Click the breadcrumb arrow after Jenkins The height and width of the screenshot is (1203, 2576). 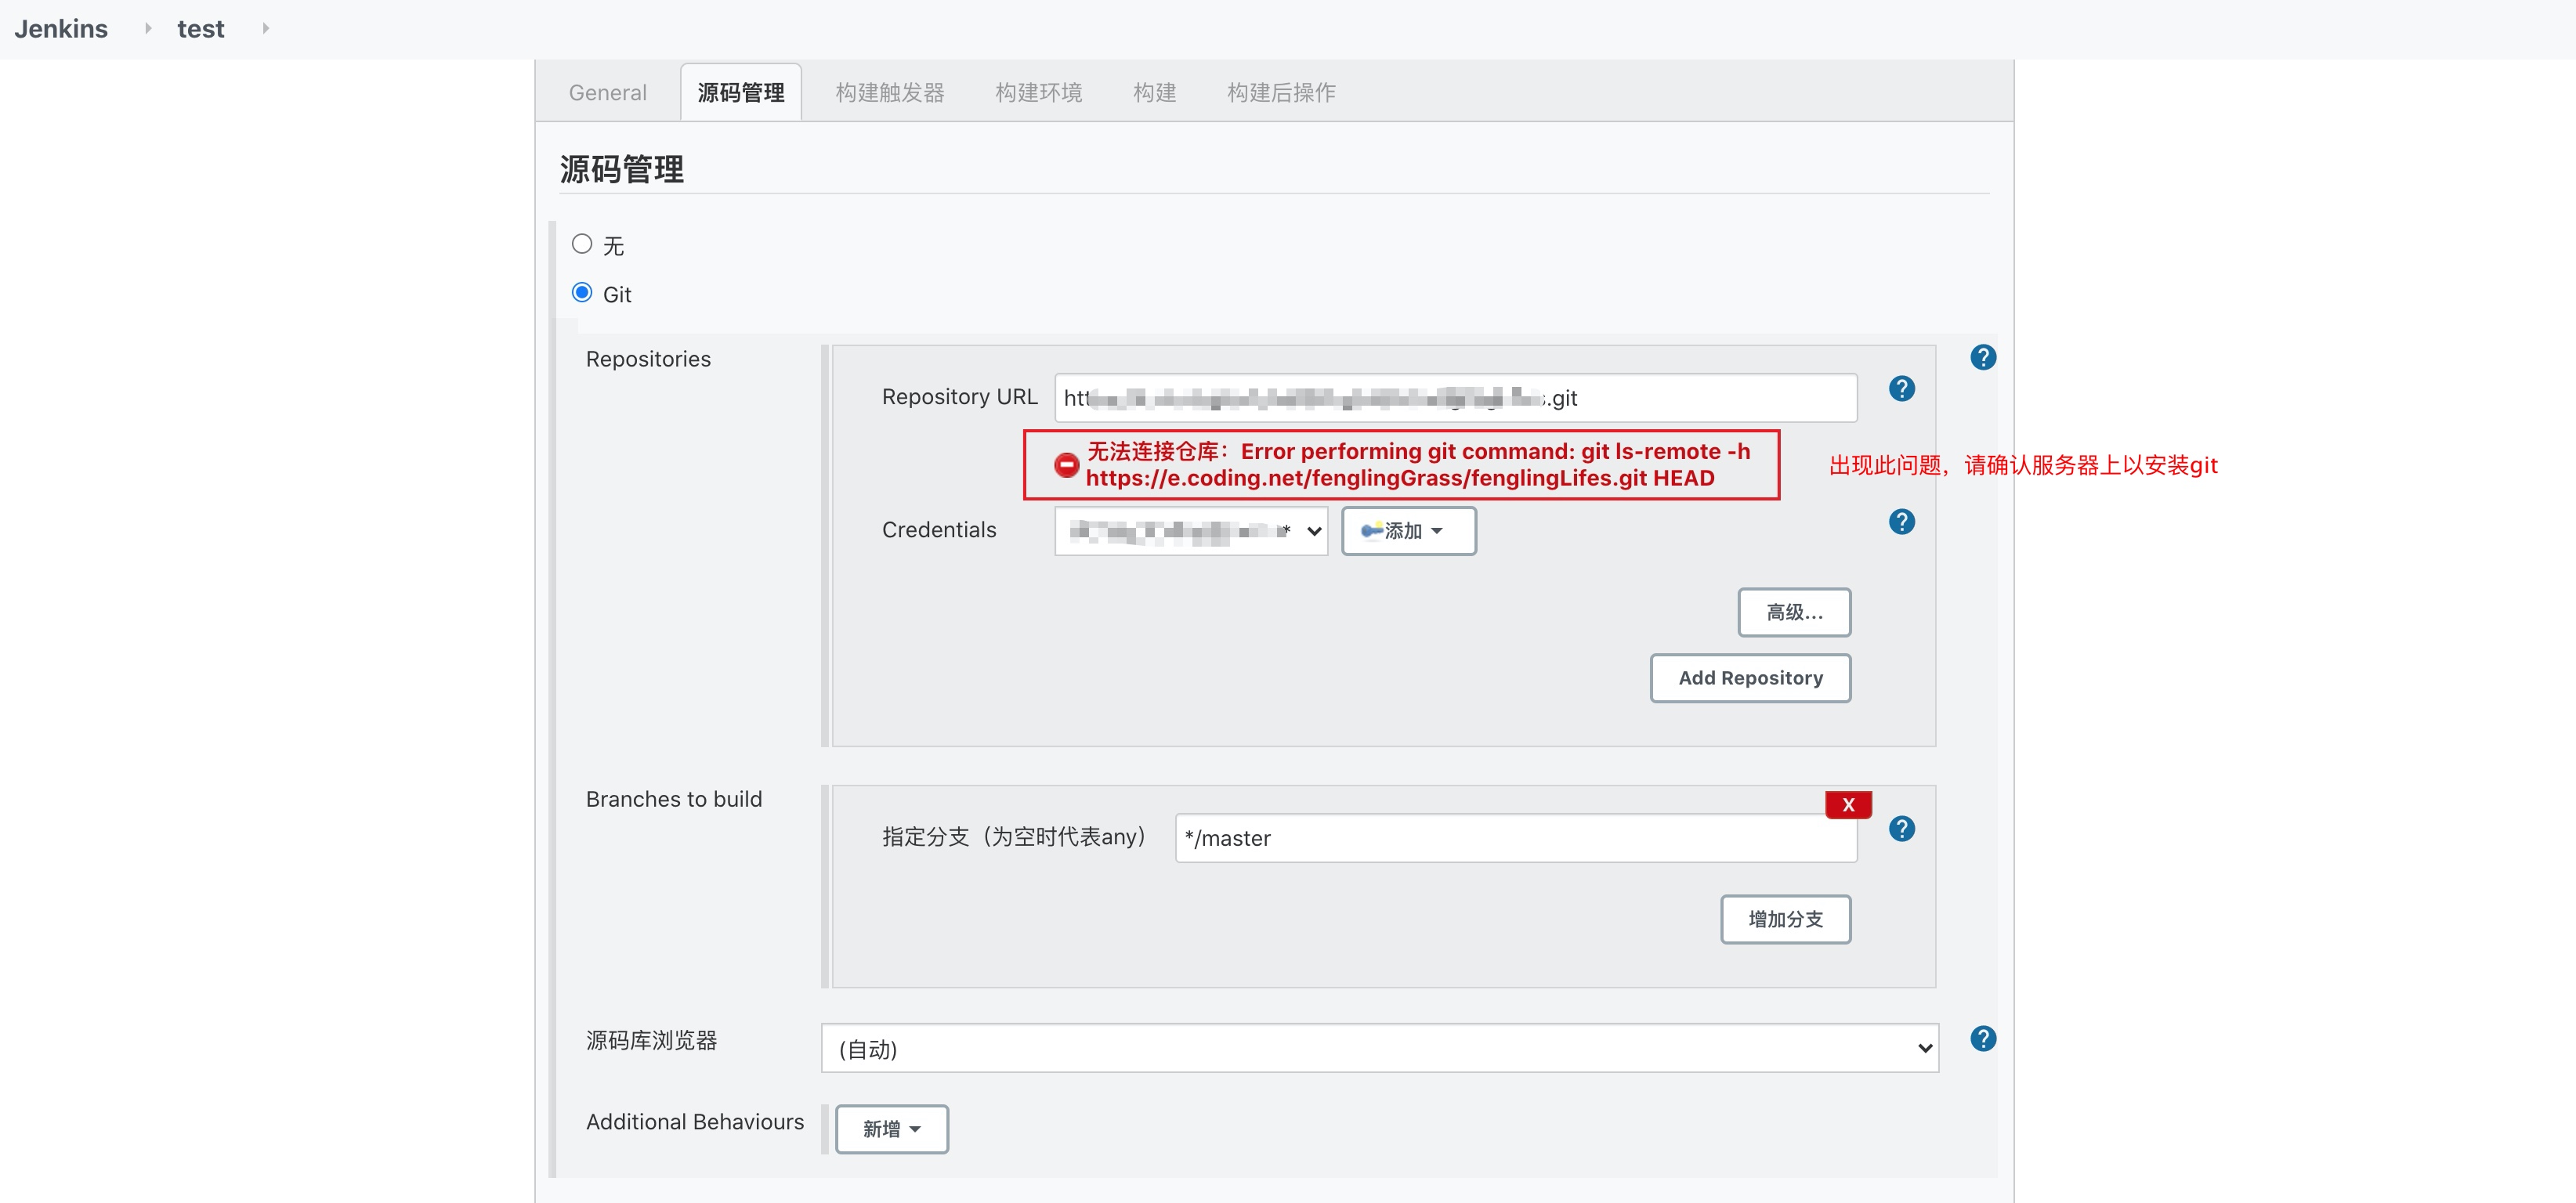point(148,29)
